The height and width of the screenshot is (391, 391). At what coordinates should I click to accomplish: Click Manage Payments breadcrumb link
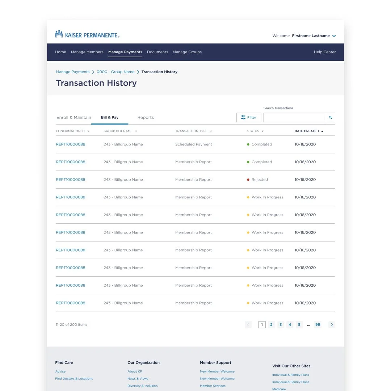[72, 72]
